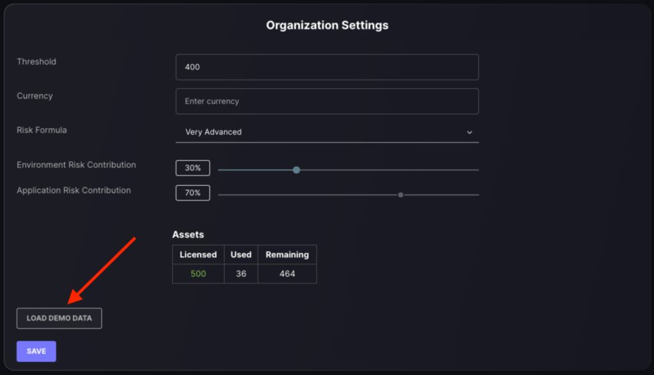
Task: Select the Remaining column header
Action: (287, 254)
